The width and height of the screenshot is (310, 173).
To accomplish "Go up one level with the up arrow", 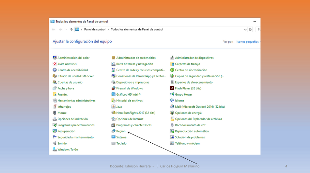I will coord(71,29).
